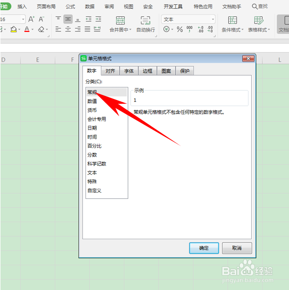Center text horizontally
This screenshot has width=289, height=290.
tap(68, 29)
